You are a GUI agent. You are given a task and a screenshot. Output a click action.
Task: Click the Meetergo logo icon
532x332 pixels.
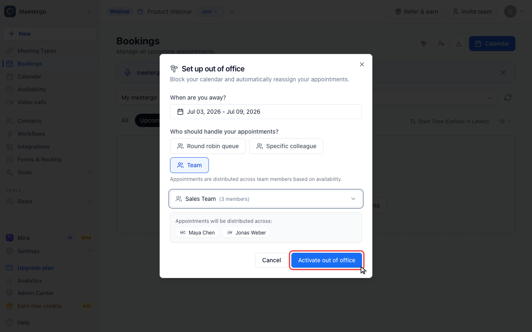click(x=10, y=12)
